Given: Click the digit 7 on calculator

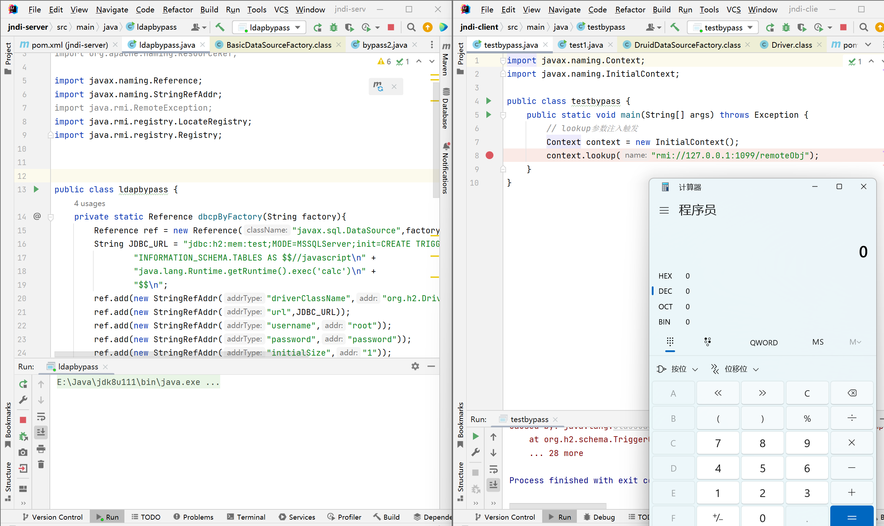Looking at the screenshot, I should 718,443.
